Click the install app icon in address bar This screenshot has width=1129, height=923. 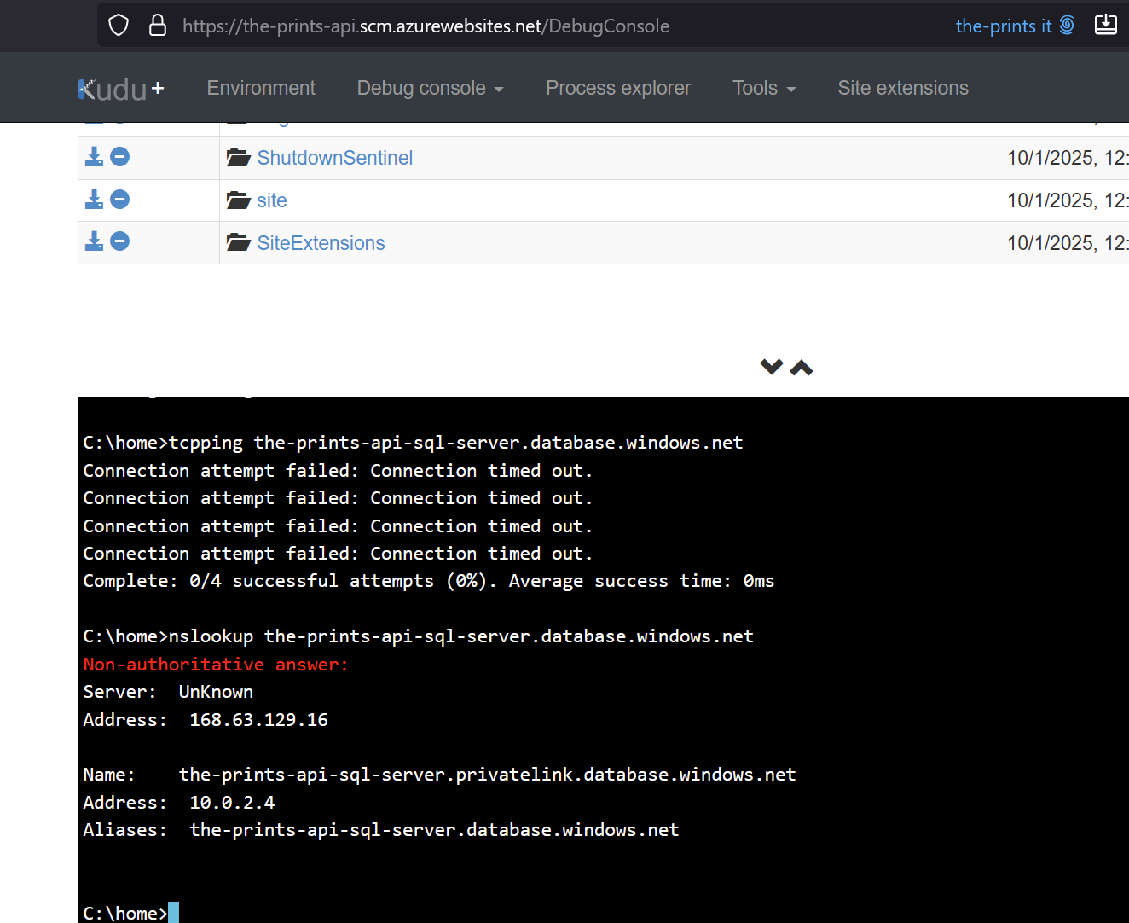(1106, 25)
